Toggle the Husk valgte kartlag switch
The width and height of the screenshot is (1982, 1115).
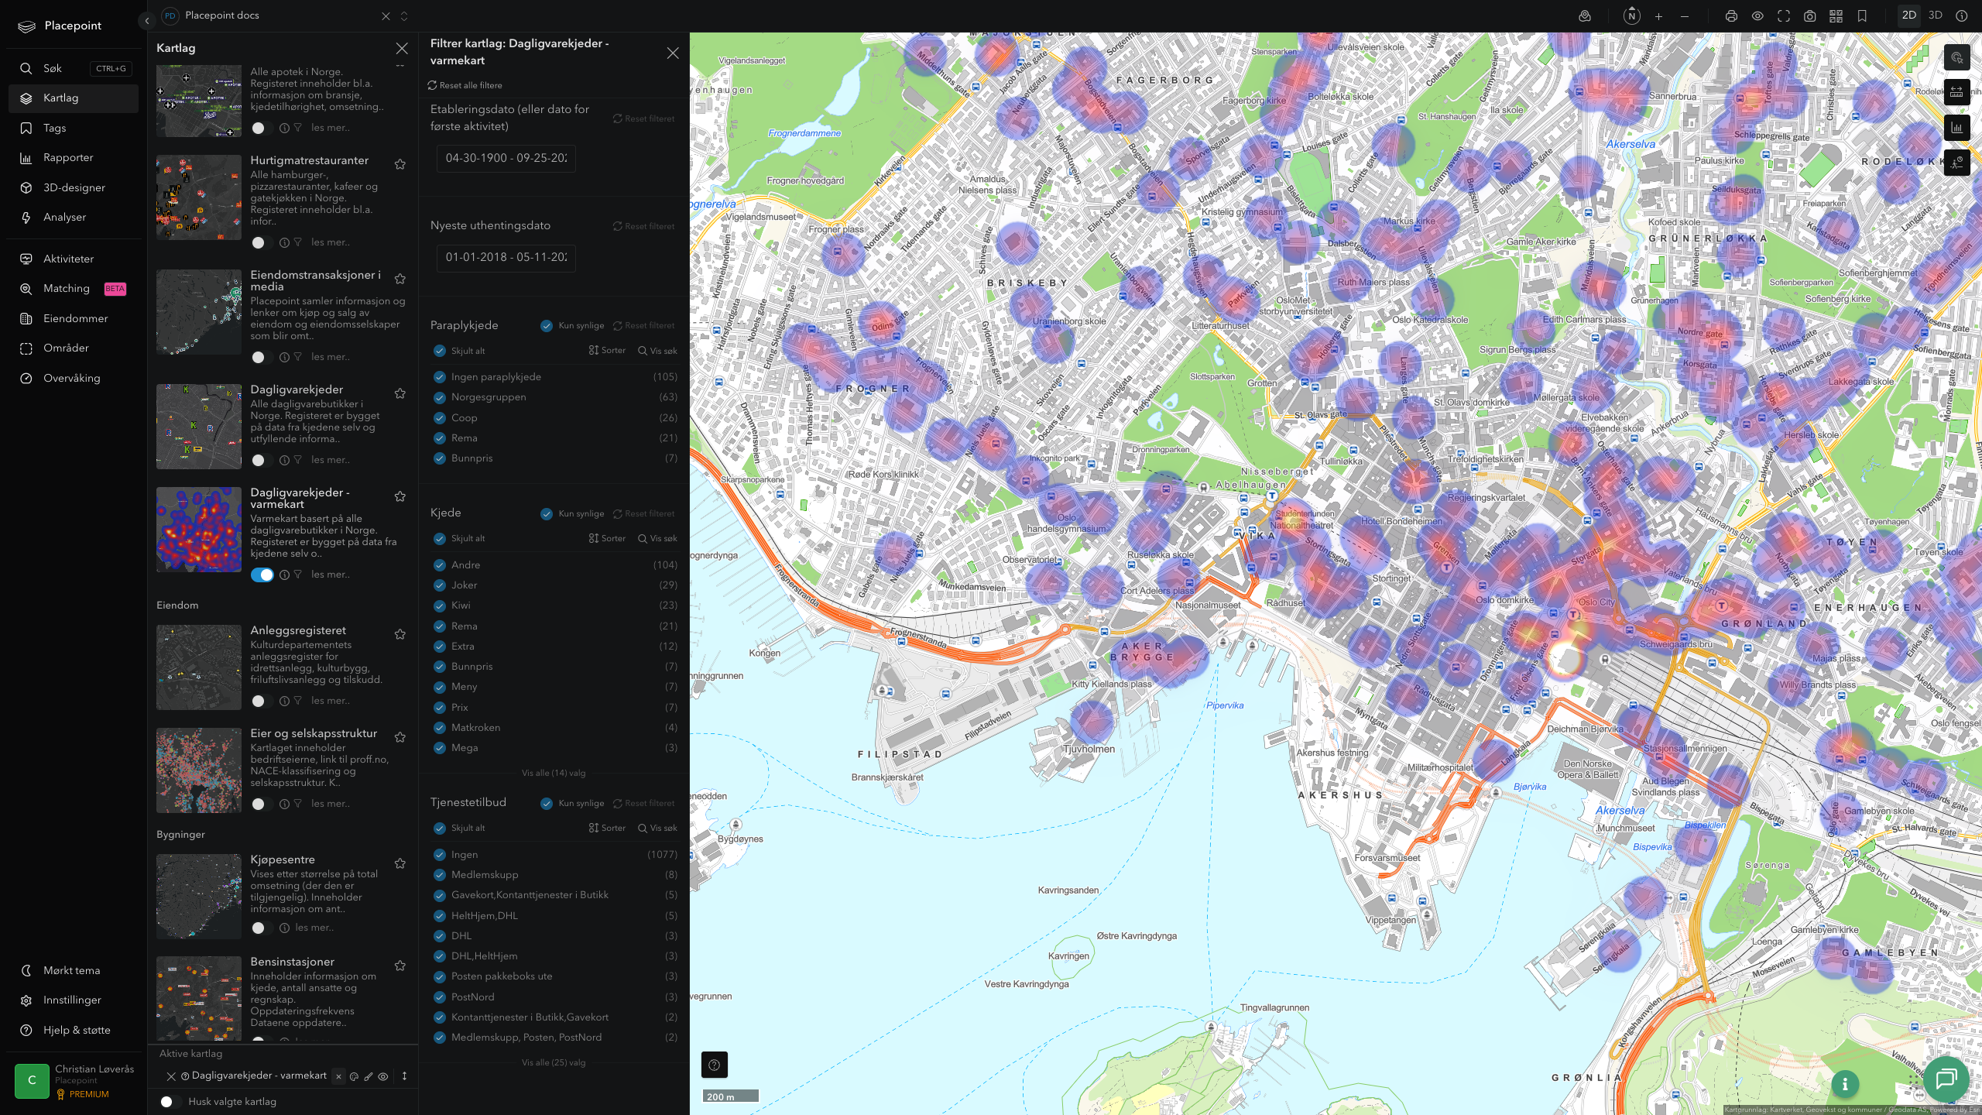[x=170, y=1102]
